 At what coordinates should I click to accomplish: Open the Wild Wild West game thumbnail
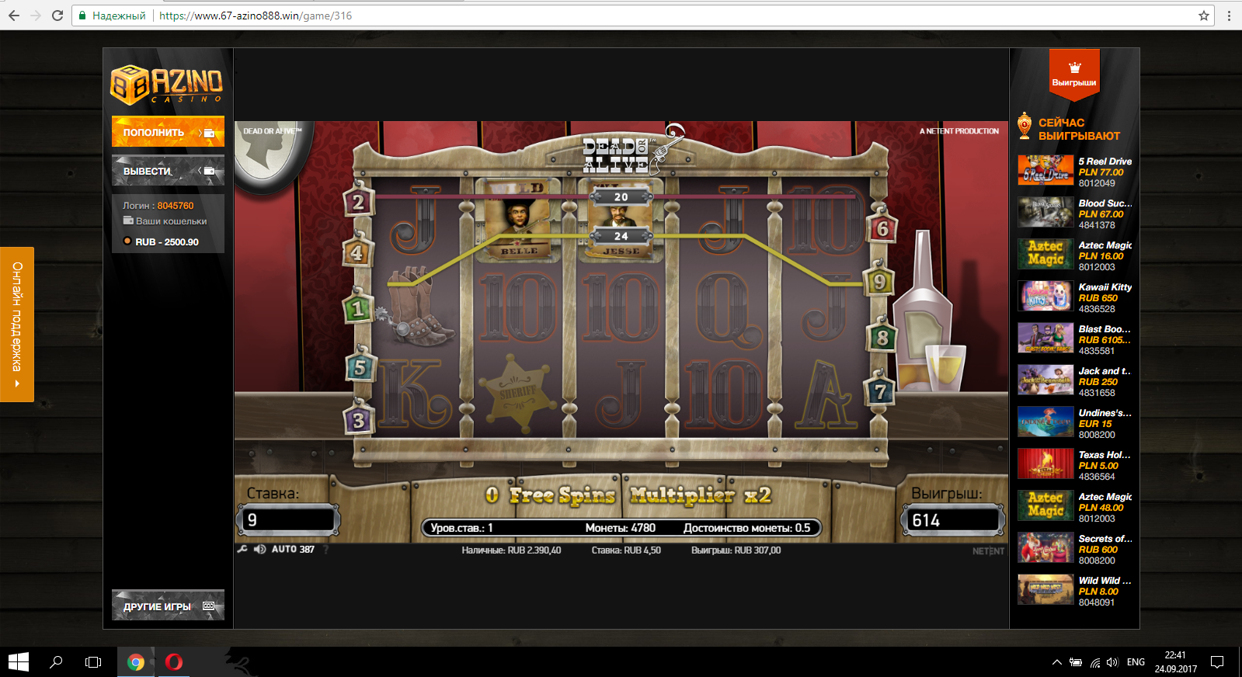(x=1045, y=589)
